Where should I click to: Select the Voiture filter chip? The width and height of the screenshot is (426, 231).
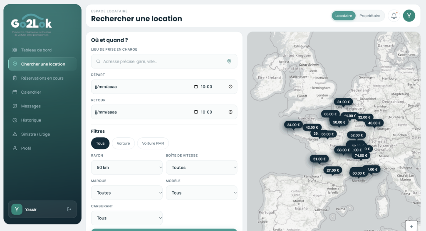click(123, 143)
